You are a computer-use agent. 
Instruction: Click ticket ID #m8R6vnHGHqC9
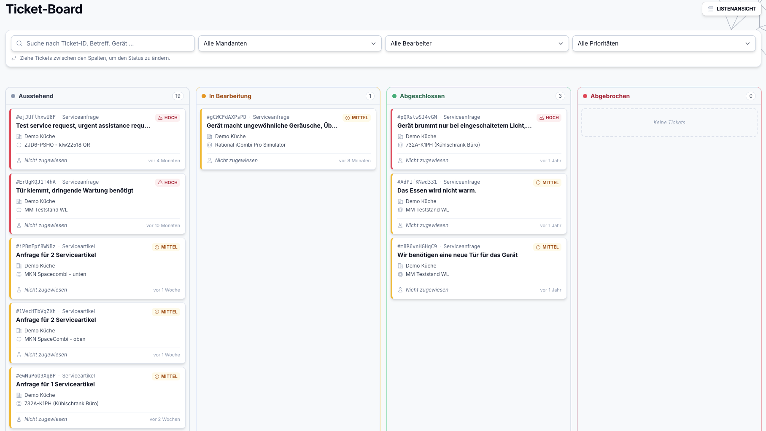click(x=417, y=246)
